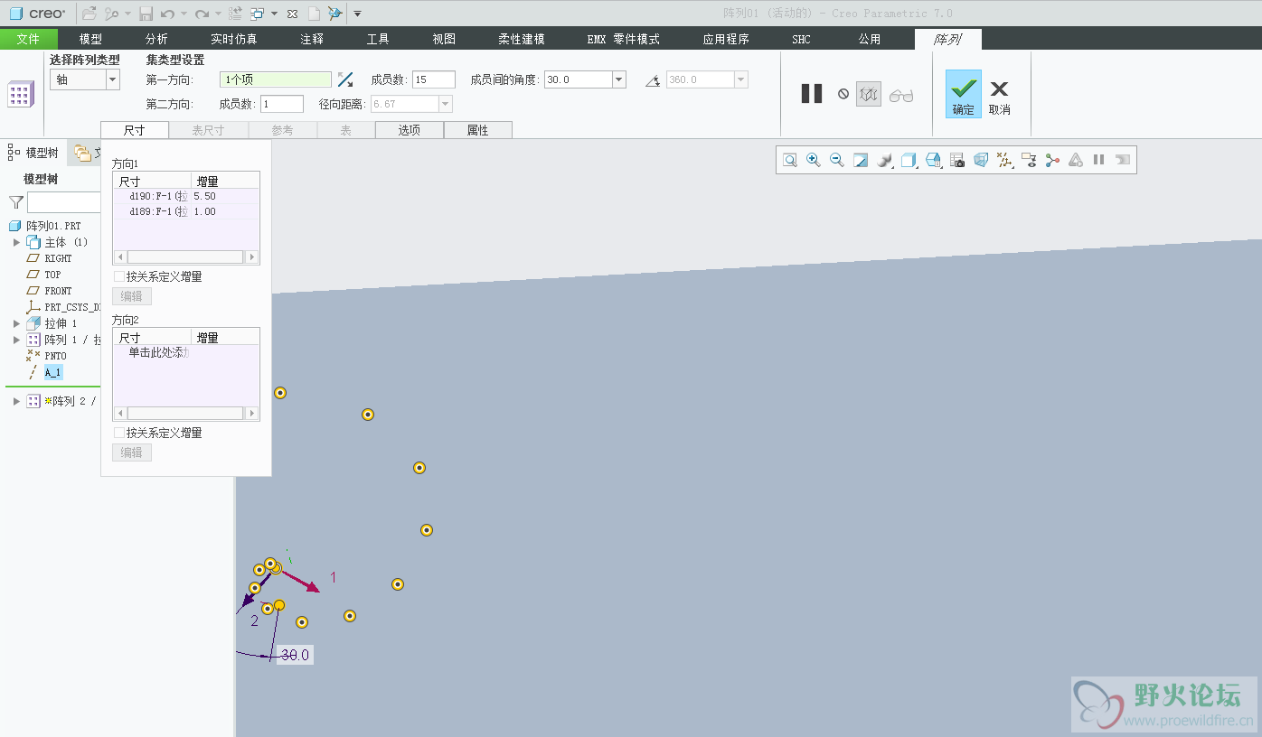
Task: Click the Save disk icon in quick access toolbar
Action: (146, 14)
